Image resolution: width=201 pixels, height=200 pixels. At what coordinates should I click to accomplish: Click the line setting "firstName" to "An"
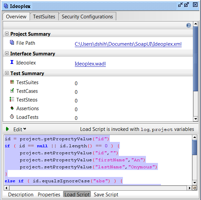82,160
